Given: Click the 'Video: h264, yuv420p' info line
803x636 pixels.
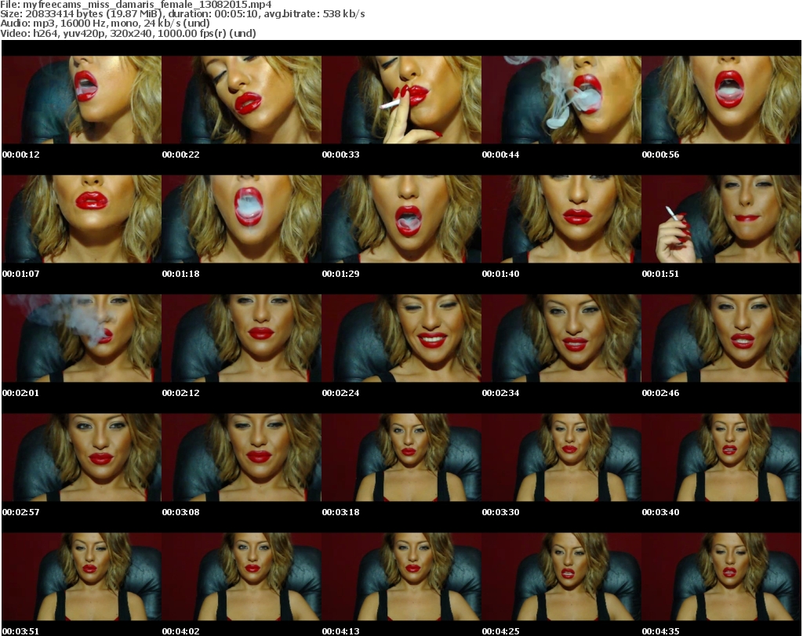Looking at the screenshot, I should point(128,33).
